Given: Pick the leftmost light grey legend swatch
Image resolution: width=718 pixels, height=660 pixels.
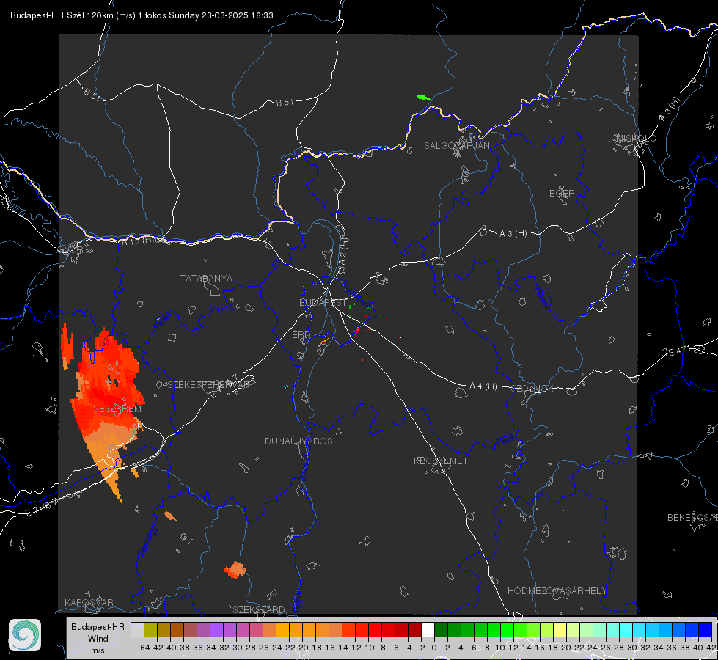Looking at the screenshot, I should (137, 629).
